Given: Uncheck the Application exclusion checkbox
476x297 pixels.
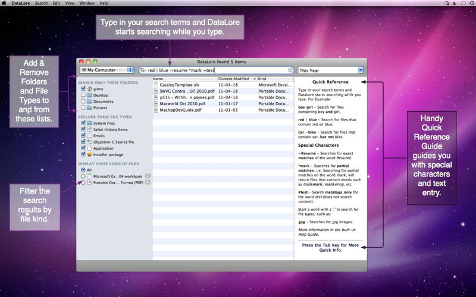Looking at the screenshot, I should coord(83,148).
